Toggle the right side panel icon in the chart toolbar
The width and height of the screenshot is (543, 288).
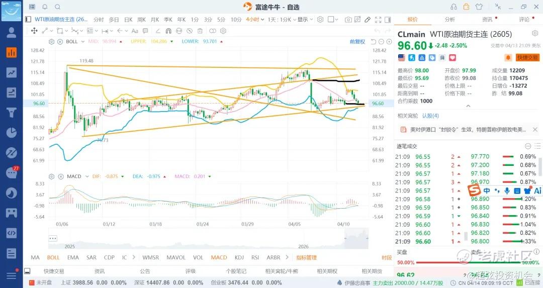(x=388, y=20)
